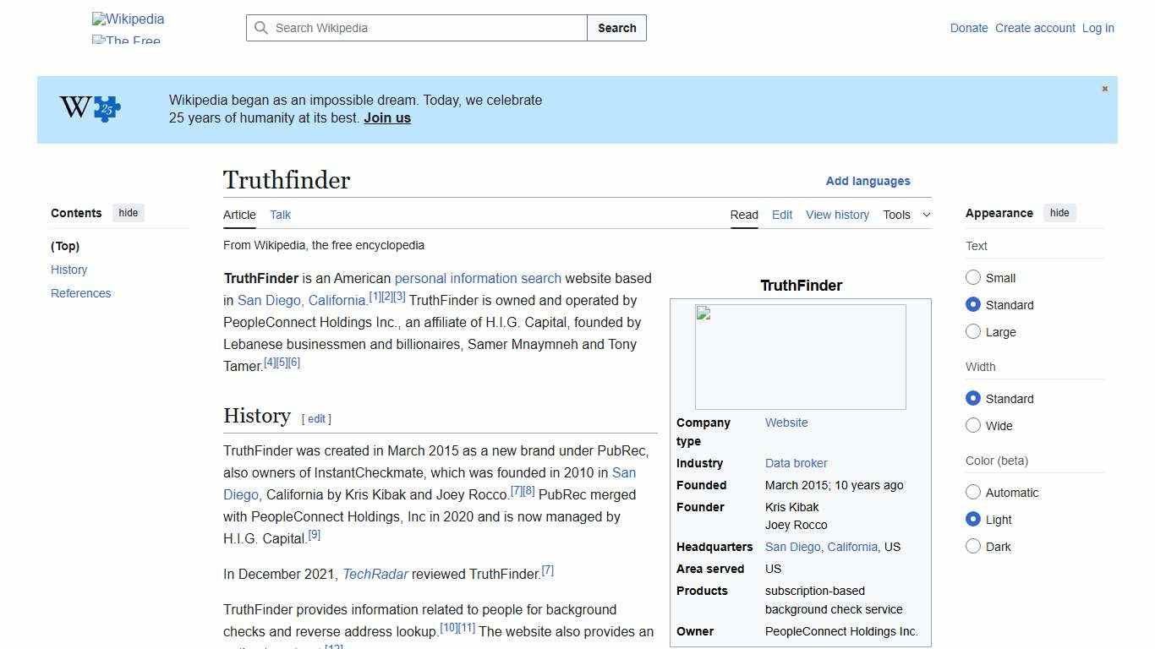The height and width of the screenshot is (649, 1155).
Task: Click the Search Wikipedia input field
Action: click(x=414, y=28)
